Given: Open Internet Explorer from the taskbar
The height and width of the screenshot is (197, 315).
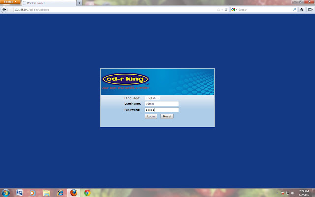Looking at the screenshot, I should pyautogui.click(x=60, y=193).
